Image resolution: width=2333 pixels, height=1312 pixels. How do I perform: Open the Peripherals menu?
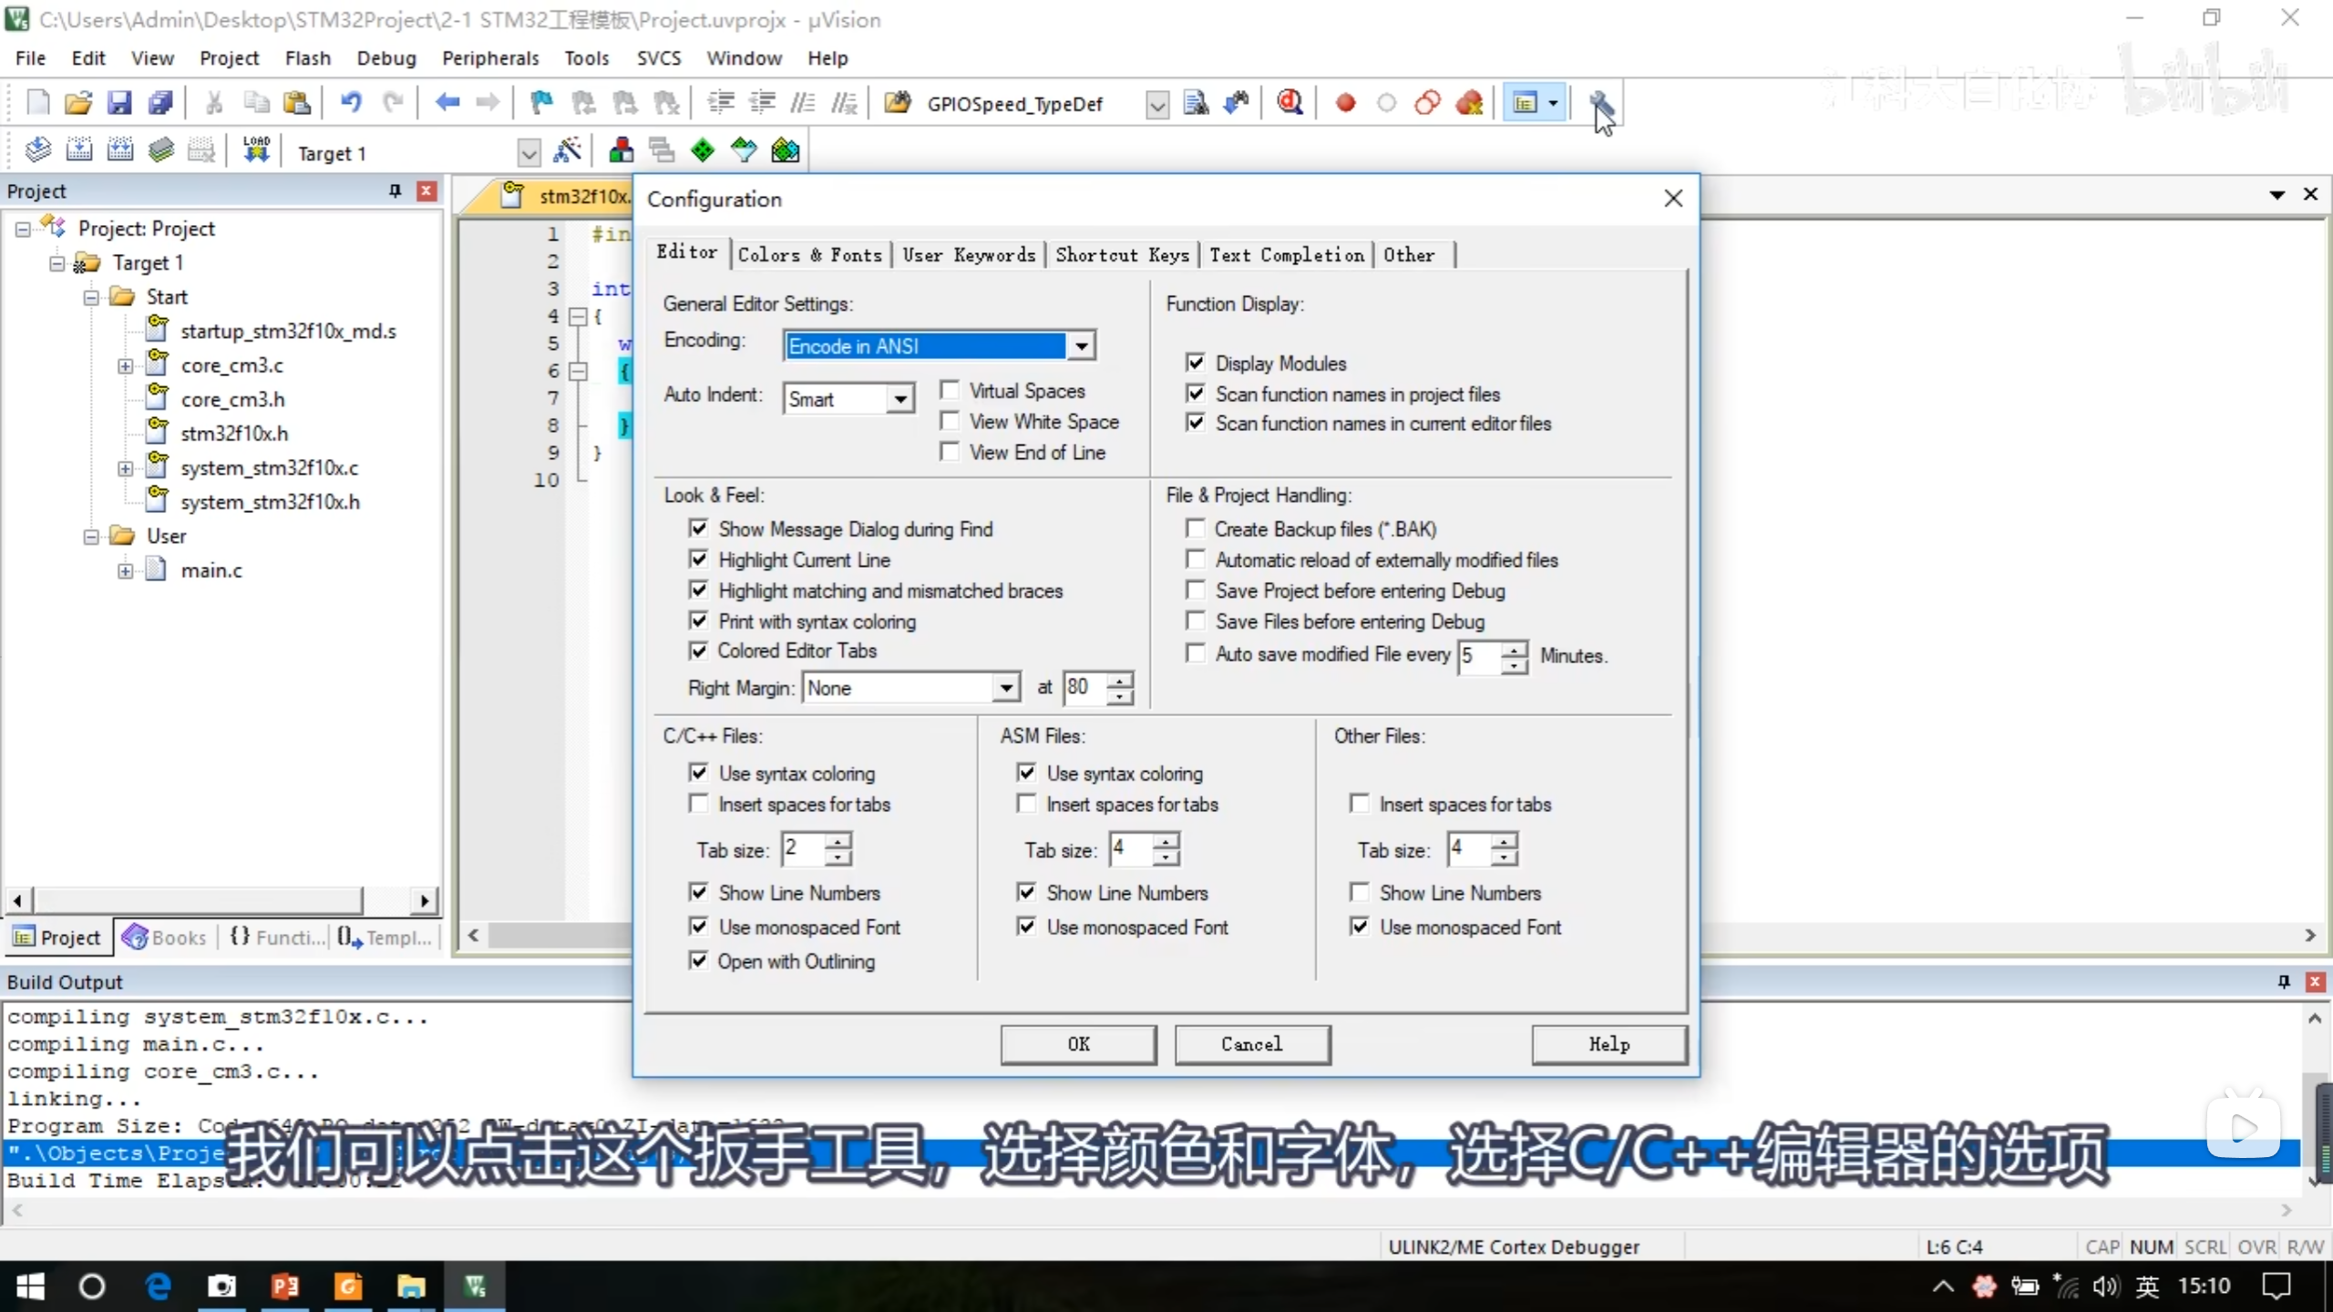click(x=489, y=58)
